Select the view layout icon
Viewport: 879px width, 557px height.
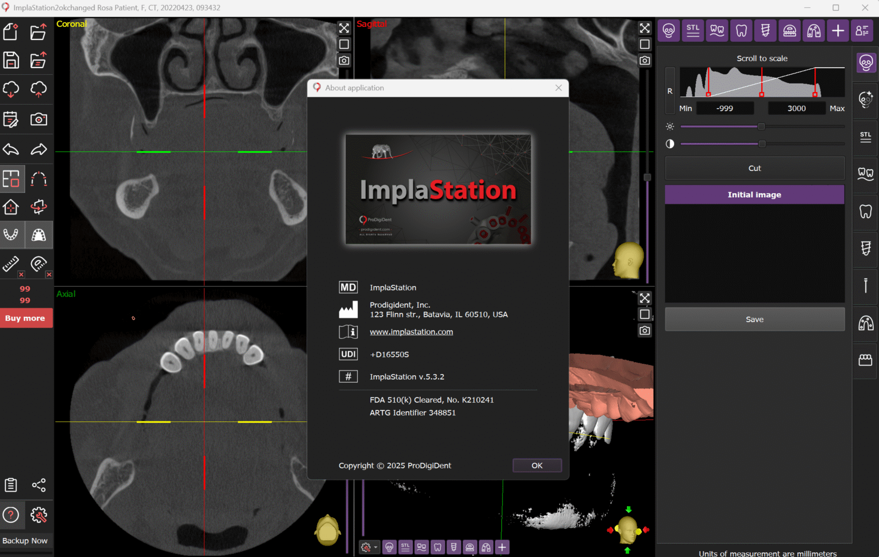tap(11, 179)
